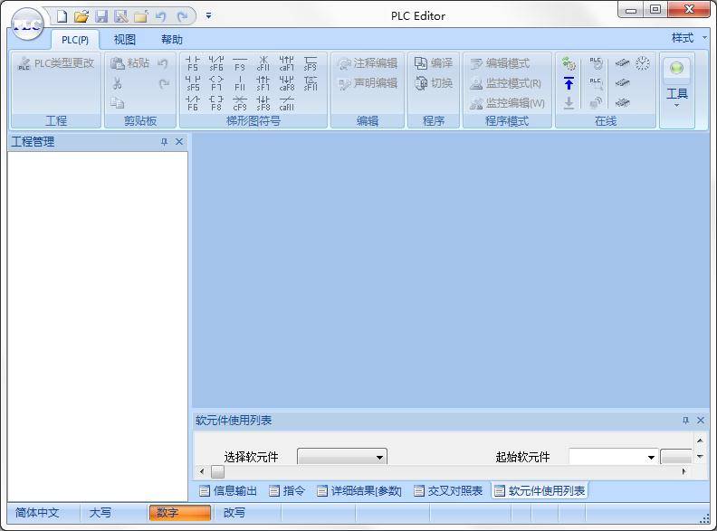Open the 起始软元件 combo box
717x531 pixels.
coord(613,457)
